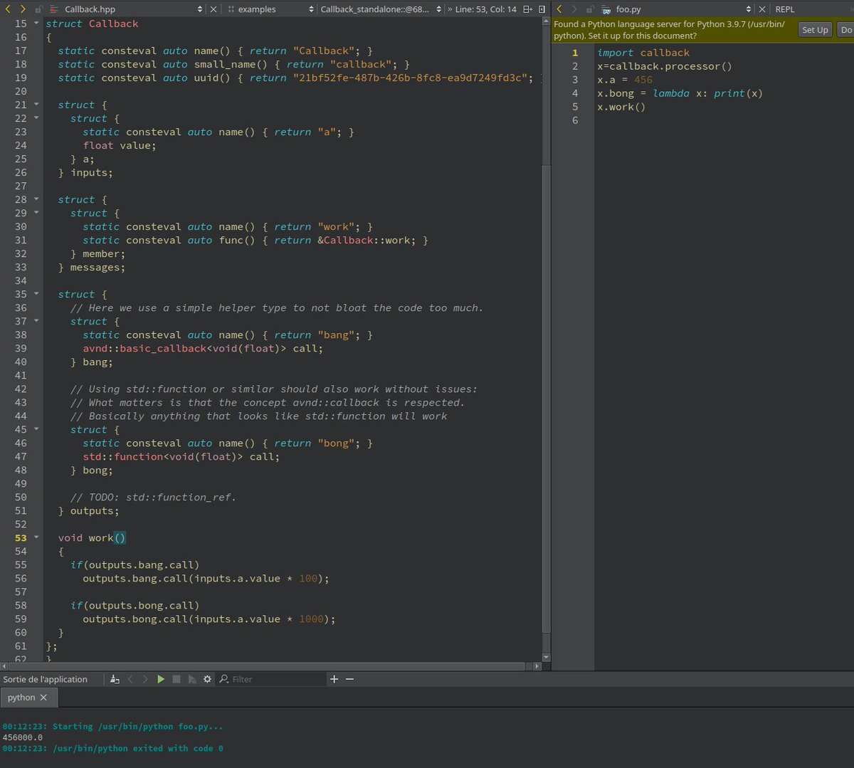Image resolution: width=854 pixels, height=768 pixels.
Task: Open the REPL for foo.py
Action: (x=784, y=9)
